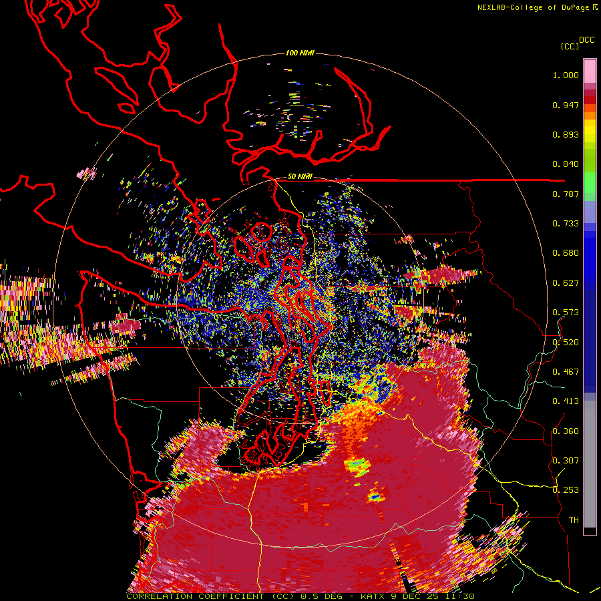The image size is (601, 601).
Task: Click the 0.840 scale label
Action: [x=566, y=164]
